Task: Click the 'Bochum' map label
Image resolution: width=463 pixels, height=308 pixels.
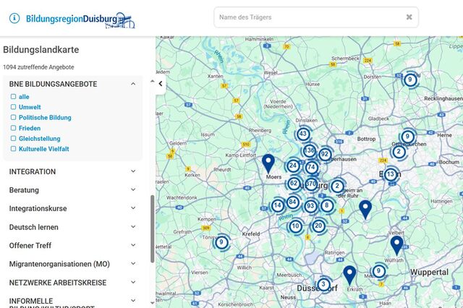Action: point(449,162)
